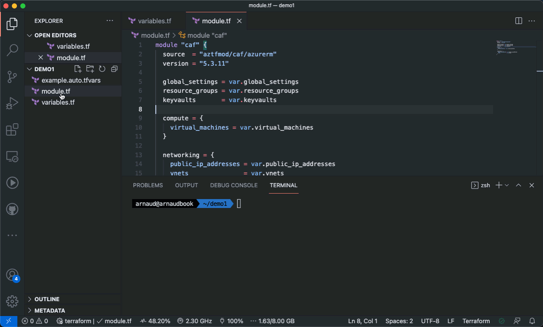
Task: Open the GitHub view in activity bar
Action: tap(12, 209)
